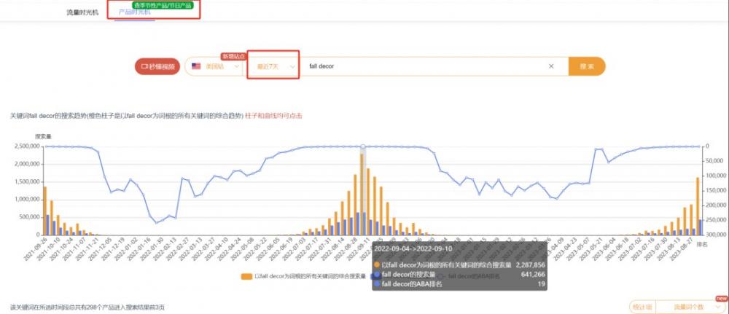Click the 新增站点 red badge
The height and width of the screenshot is (314, 729).
(233, 56)
